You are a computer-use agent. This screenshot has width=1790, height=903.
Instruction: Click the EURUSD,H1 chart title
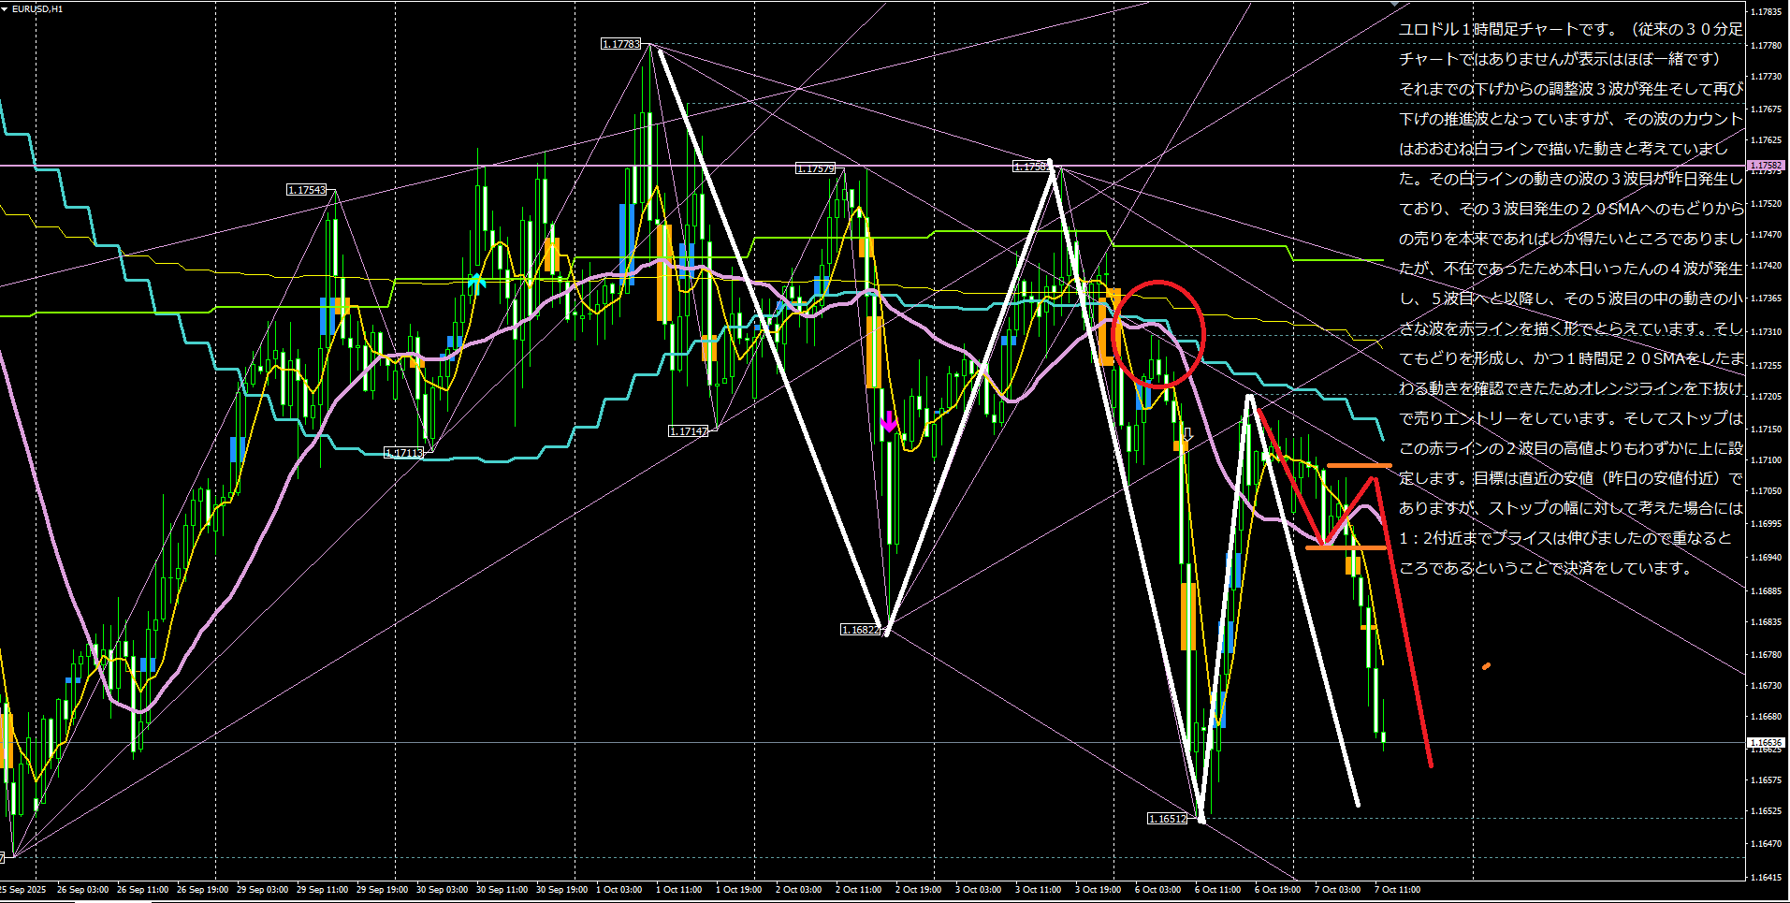(37, 8)
